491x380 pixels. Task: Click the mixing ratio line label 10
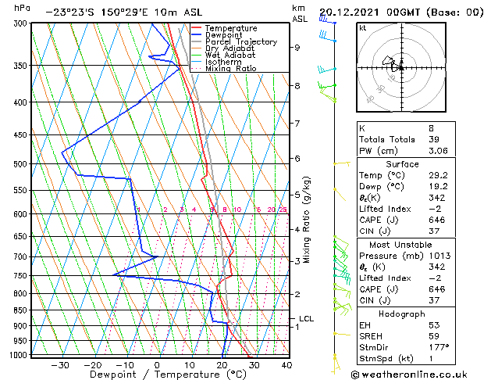click(x=237, y=210)
